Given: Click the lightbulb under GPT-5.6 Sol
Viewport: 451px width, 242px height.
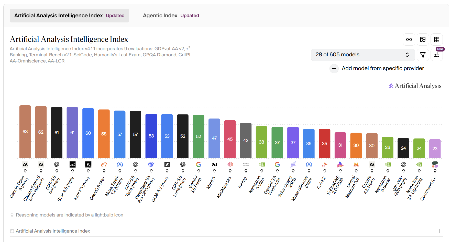Looking at the screenshot, I should click(x=57, y=171).
